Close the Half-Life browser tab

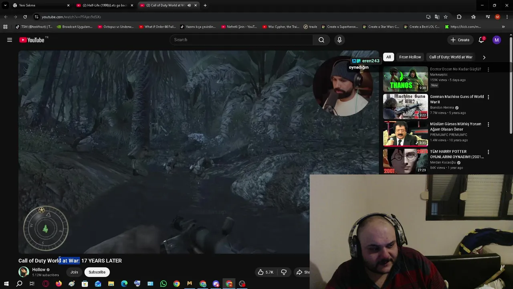[x=132, y=5]
